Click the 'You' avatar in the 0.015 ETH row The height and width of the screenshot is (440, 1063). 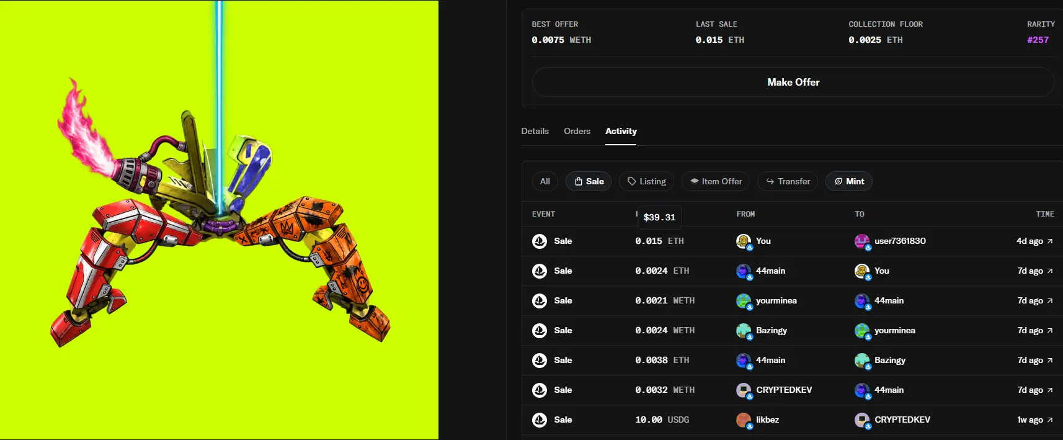(x=744, y=241)
